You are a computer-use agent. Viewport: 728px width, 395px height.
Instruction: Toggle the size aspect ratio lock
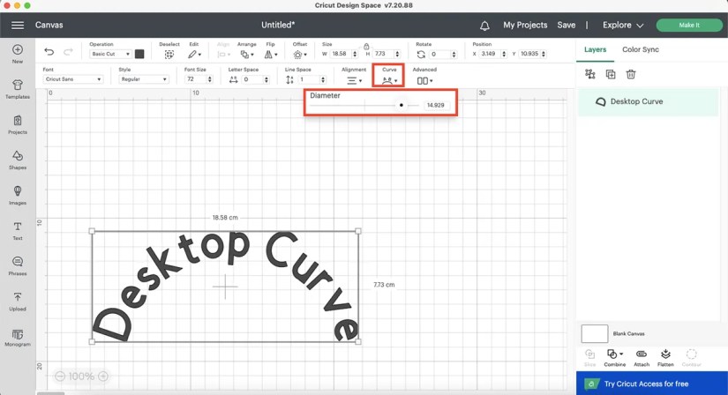pyautogui.click(x=366, y=47)
